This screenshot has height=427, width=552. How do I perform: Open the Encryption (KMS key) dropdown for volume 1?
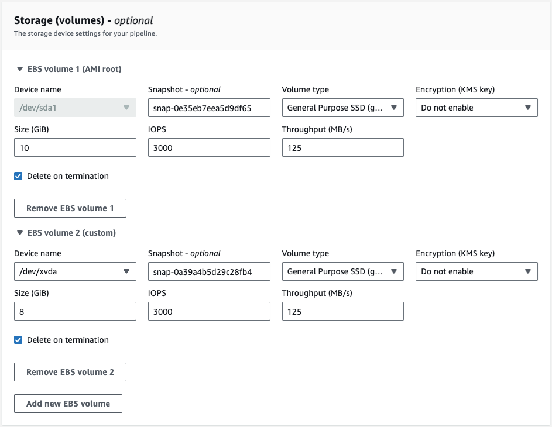[476, 108]
